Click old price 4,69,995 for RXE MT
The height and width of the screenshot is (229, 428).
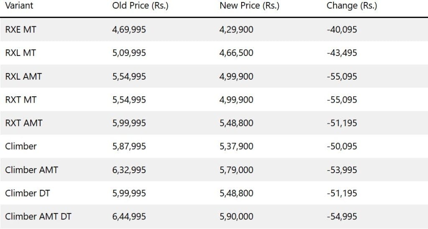click(x=129, y=30)
